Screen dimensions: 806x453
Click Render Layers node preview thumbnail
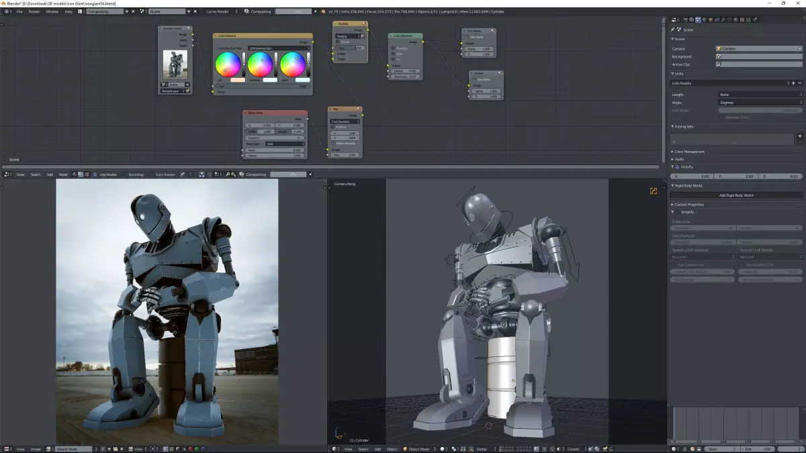click(x=175, y=64)
